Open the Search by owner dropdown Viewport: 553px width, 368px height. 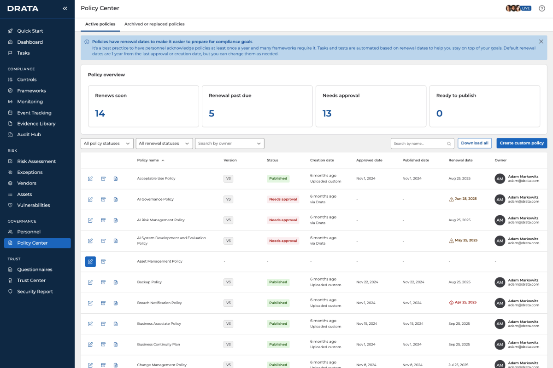click(x=229, y=144)
